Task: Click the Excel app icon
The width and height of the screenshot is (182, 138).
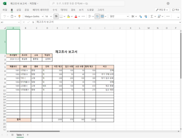Action: point(4,4)
